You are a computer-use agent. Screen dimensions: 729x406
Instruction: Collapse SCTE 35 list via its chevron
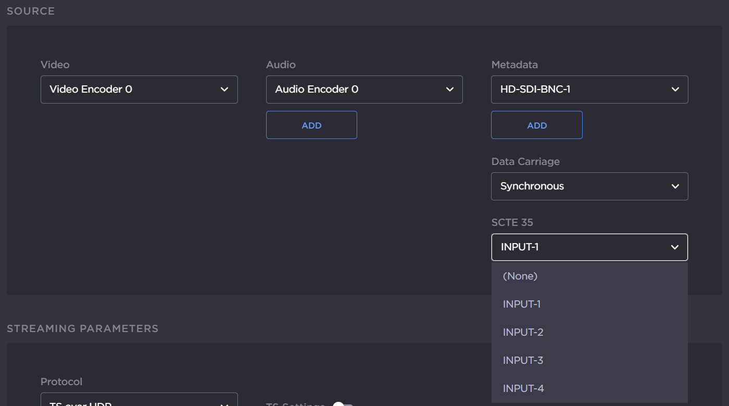tap(675, 247)
